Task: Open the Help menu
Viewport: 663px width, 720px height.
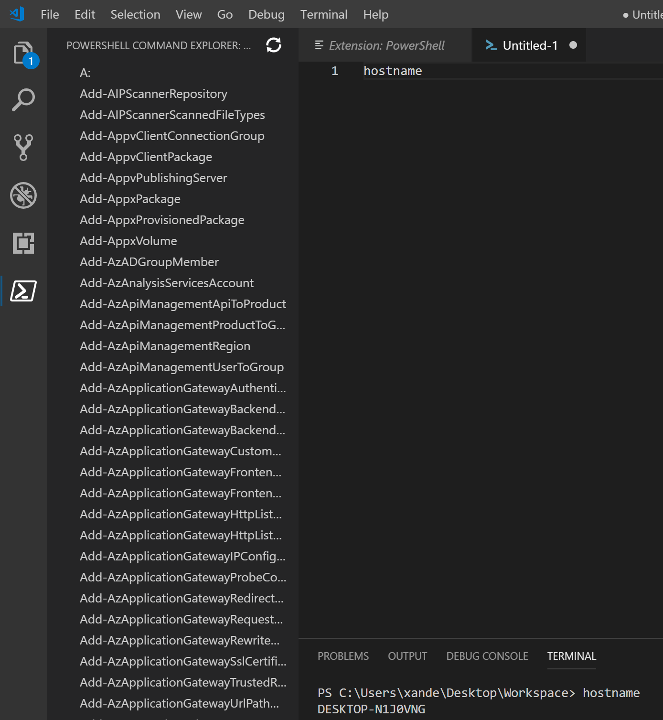Action: [375, 14]
